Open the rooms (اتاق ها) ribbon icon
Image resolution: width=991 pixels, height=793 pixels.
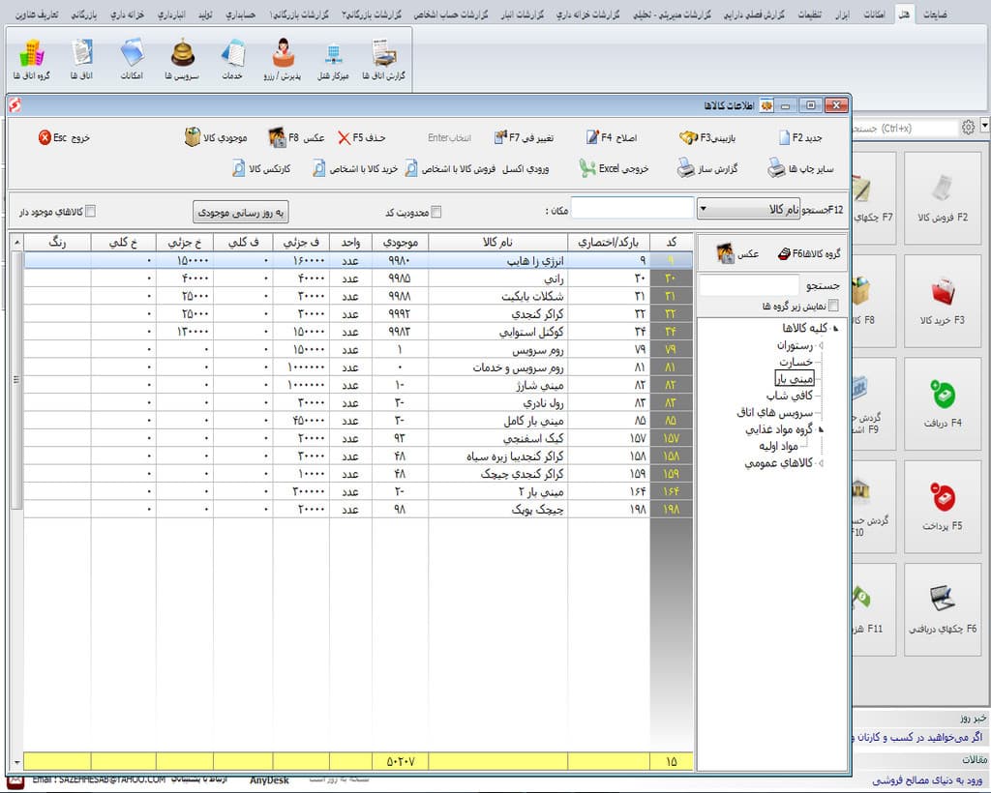tap(81, 59)
